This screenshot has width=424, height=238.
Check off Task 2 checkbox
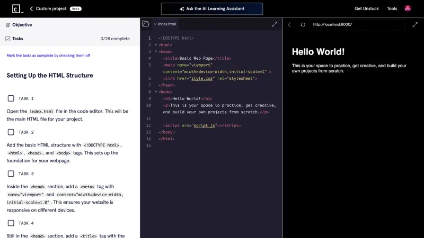tap(11, 132)
